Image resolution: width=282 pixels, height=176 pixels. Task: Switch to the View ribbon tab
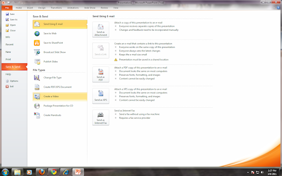pyautogui.click(x=116, y=8)
